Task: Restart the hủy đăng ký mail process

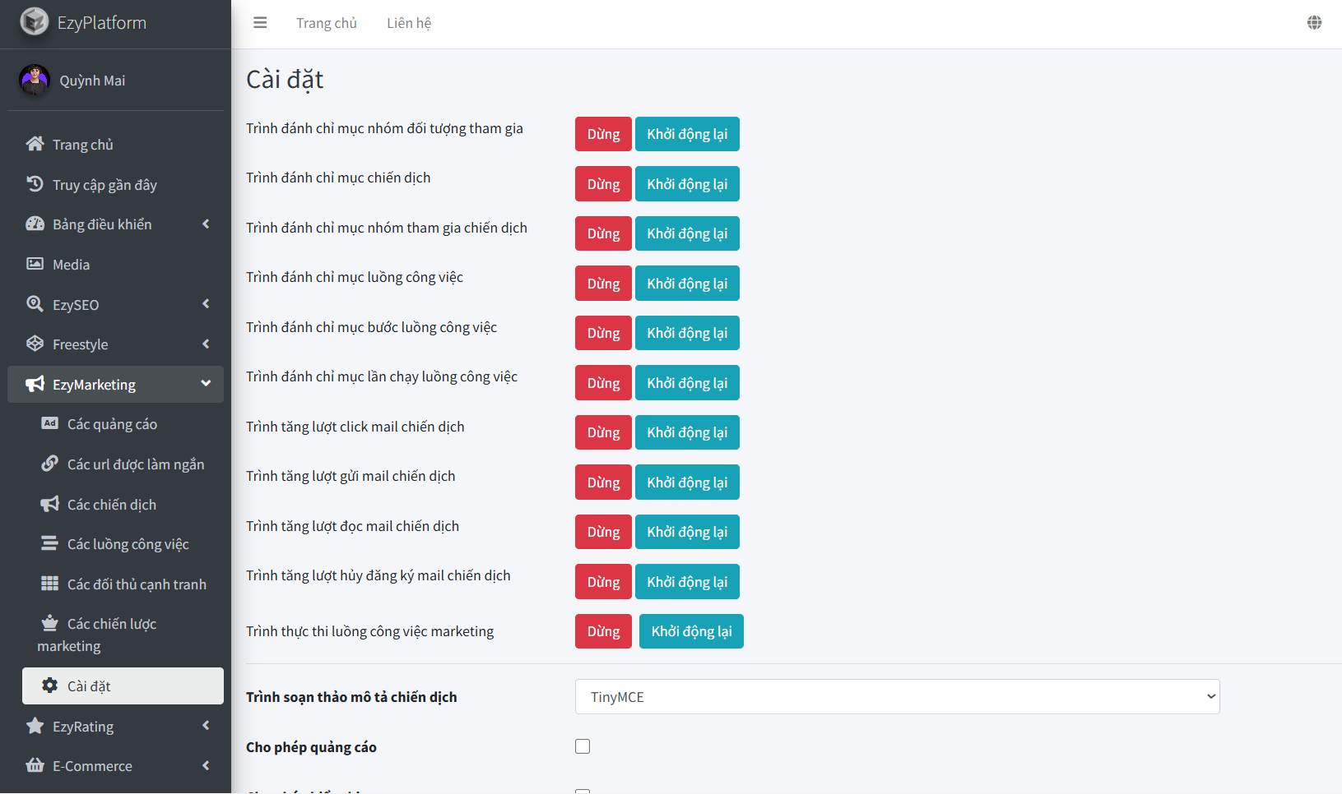Action: [x=687, y=582]
